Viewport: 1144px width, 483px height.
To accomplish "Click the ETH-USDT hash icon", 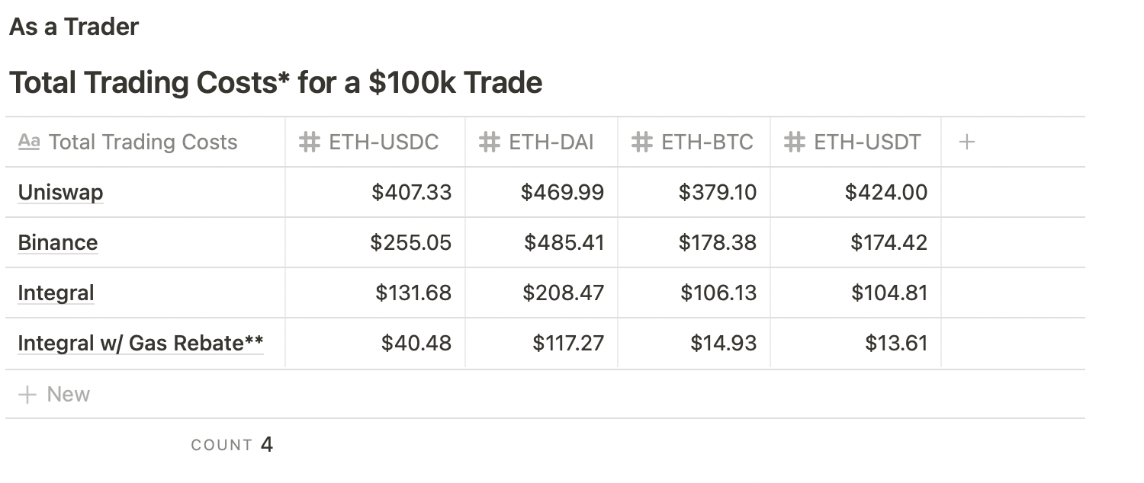I will [x=795, y=142].
